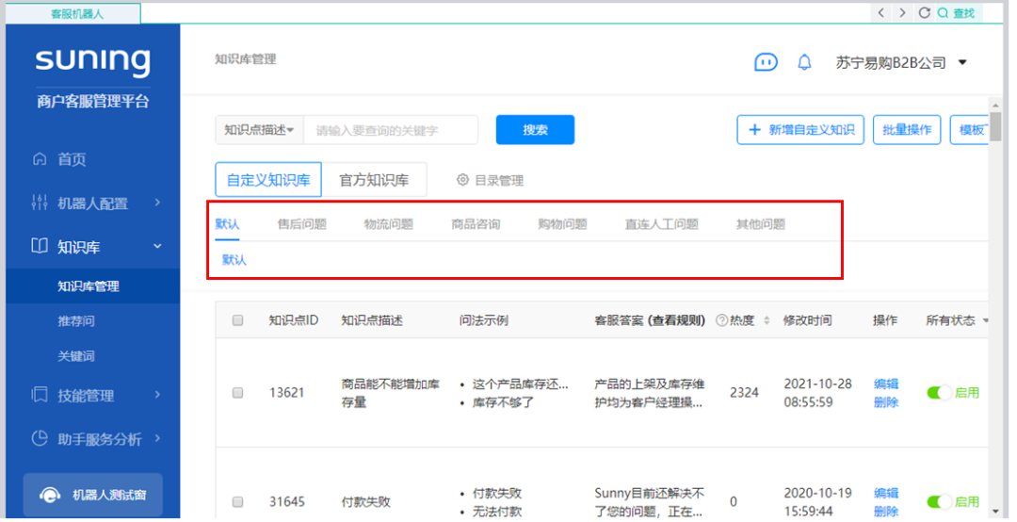Select the 售后问题 category tab
1017x522 pixels.
[302, 224]
